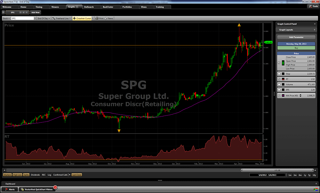Uncheck the RT parameter checkbox
Screen dimensions: 320x193
(279, 79)
